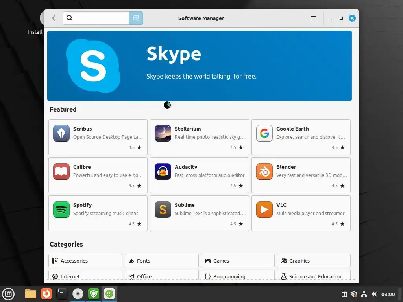Viewport: 403px width, 302px height.
Task: Click the VLC 4.5 star rating
Action: click(338, 224)
